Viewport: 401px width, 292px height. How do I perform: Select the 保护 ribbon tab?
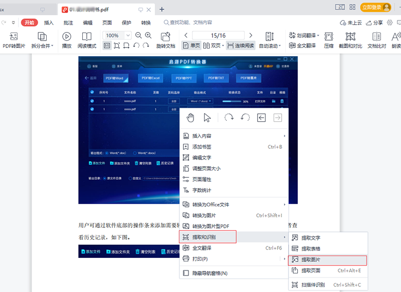[x=126, y=23]
